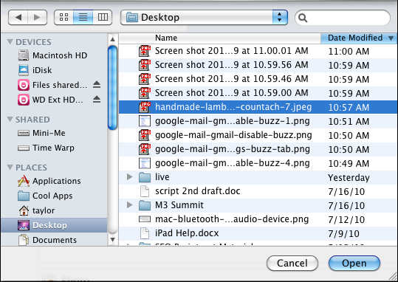Expand the live folder disclosure triangle
398x282 pixels.
(130, 177)
